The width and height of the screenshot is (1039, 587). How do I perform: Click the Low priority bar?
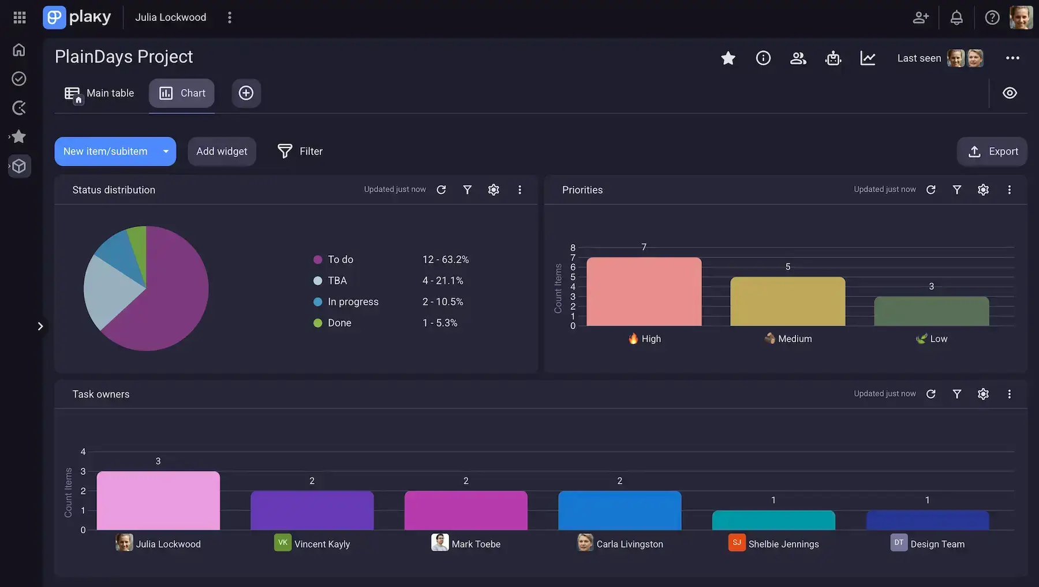[932, 311]
